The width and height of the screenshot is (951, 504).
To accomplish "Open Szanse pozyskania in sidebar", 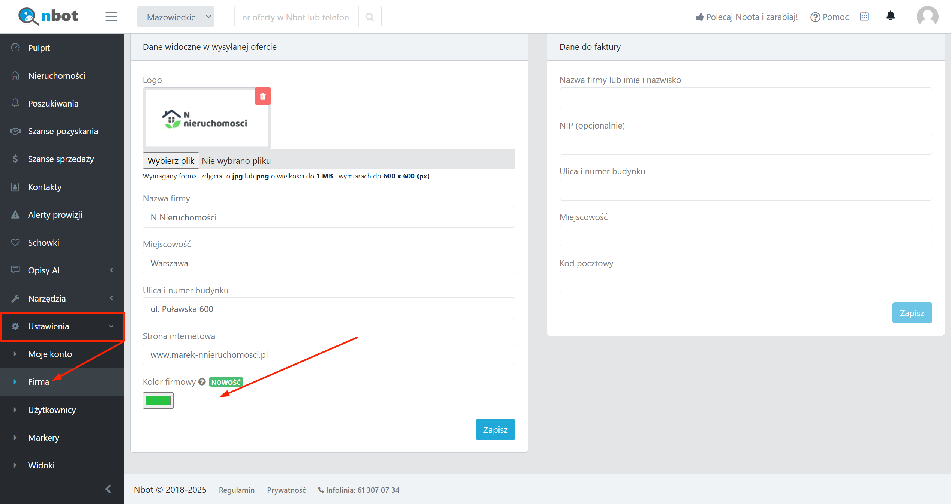I will click(x=62, y=131).
